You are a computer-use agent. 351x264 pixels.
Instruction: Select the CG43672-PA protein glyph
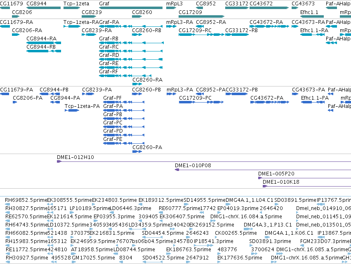pos(270,102)
